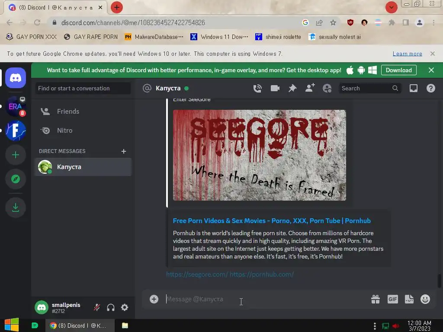Start a voice call with Капуста

(x=257, y=88)
